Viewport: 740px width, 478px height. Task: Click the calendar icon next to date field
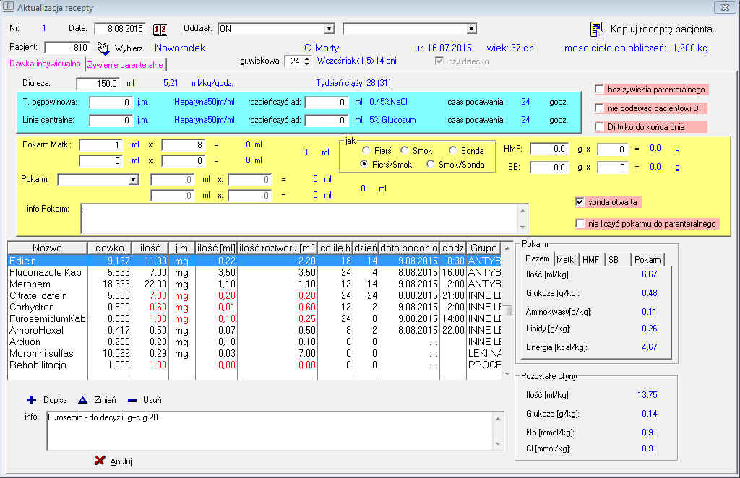(x=160, y=29)
